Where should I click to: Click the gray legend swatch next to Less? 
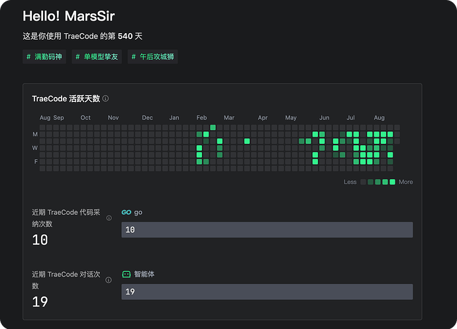(363, 182)
